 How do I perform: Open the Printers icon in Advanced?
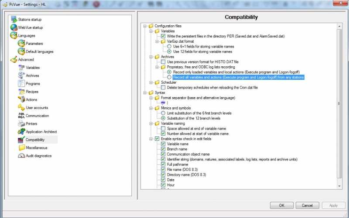point(21,123)
